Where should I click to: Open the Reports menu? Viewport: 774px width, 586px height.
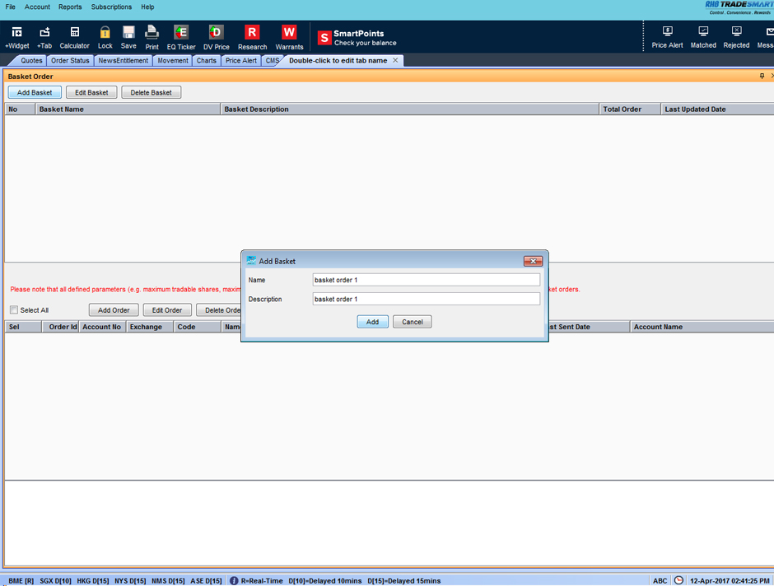(x=70, y=7)
